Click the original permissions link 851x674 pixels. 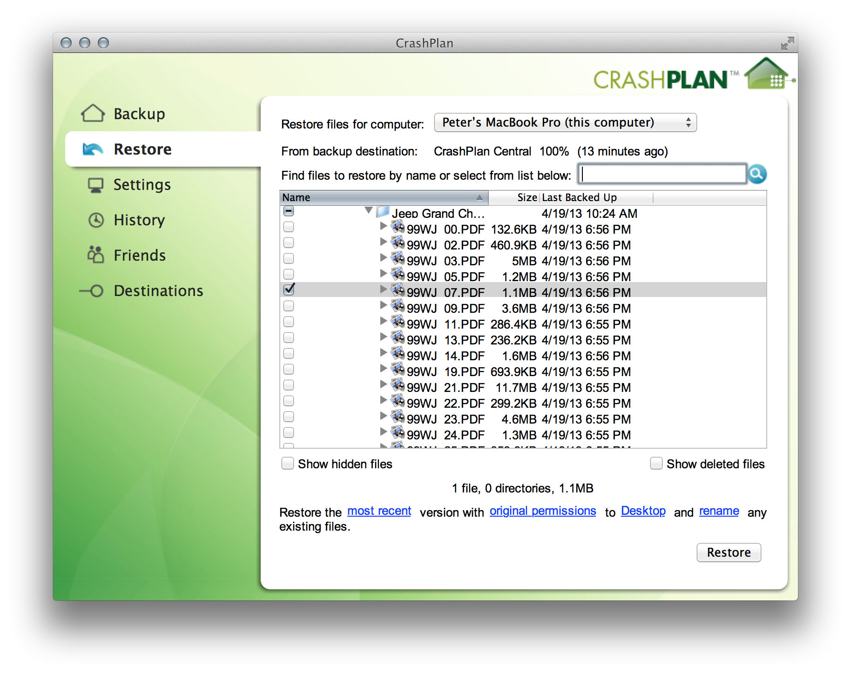542,511
